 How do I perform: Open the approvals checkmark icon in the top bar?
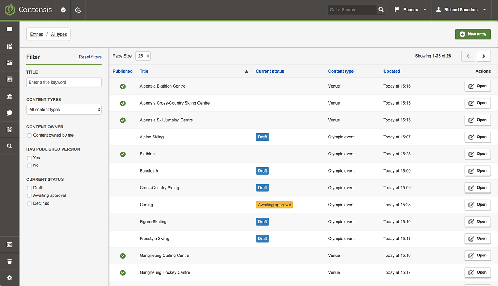coord(63,10)
